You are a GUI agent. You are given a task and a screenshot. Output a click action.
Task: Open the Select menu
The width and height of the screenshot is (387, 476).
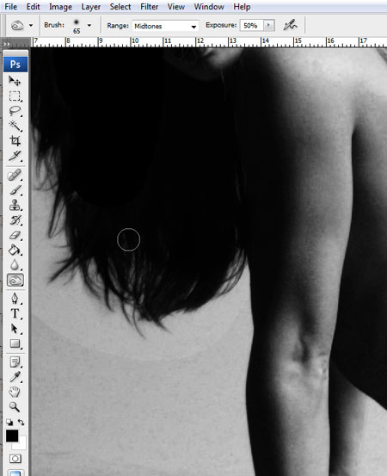coord(120,7)
